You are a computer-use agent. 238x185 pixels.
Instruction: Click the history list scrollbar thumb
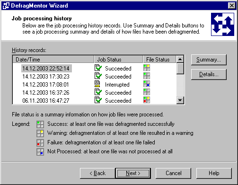(x=180, y=69)
